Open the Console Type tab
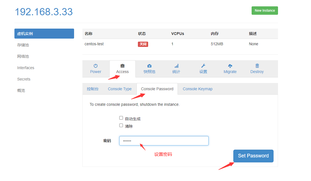311x181 pixels. click(120, 89)
